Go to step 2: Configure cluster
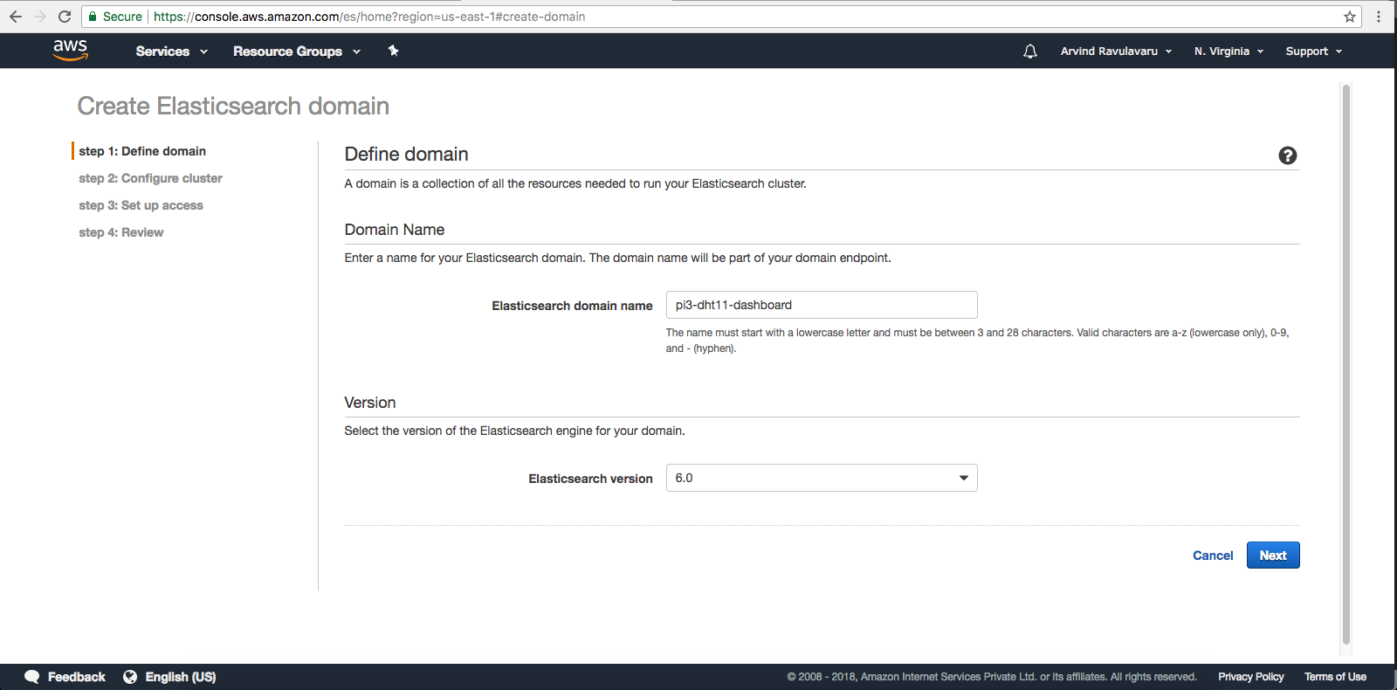The image size is (1397, 690). point(150,178)
